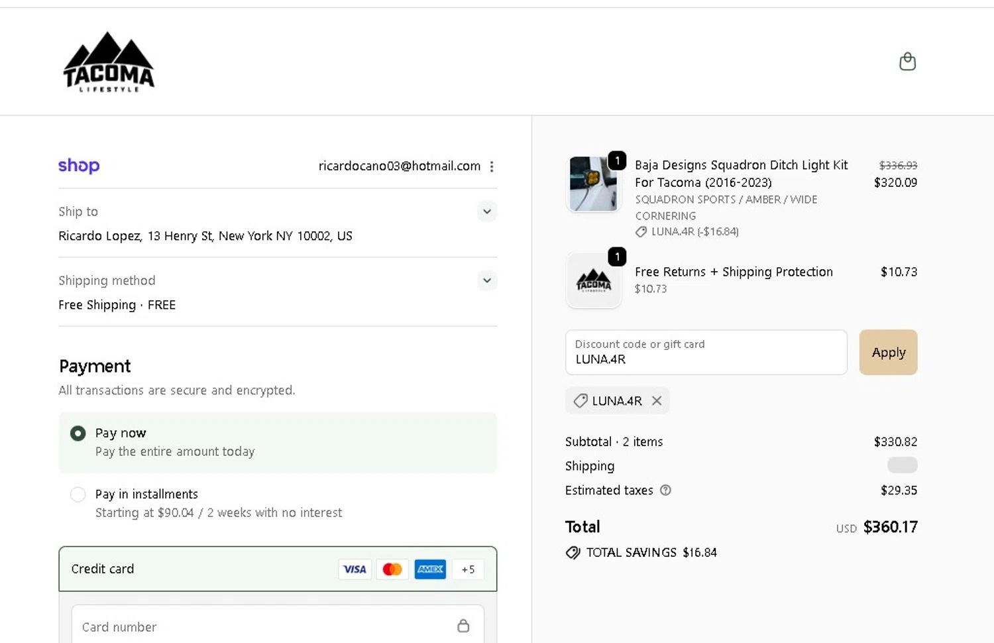
Task: Click the discounted price $320.09
Action: tap(895, 182)
